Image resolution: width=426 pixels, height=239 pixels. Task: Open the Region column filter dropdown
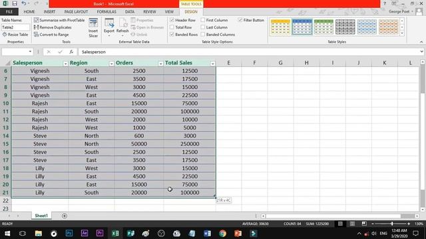point(111,64)
